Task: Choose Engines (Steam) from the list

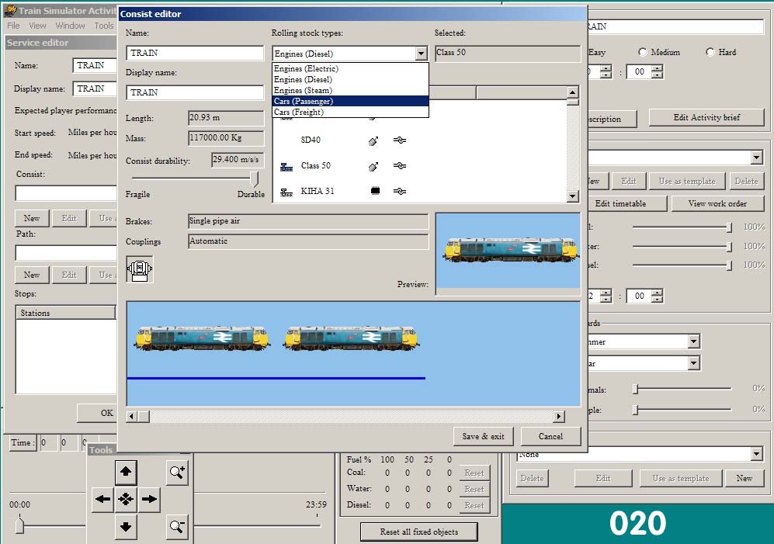Action: [350, 90]
